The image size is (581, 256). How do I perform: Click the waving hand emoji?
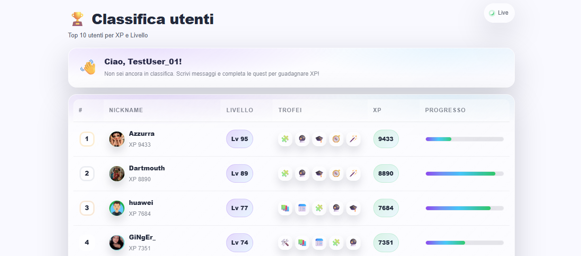click(x=88, y=67)
